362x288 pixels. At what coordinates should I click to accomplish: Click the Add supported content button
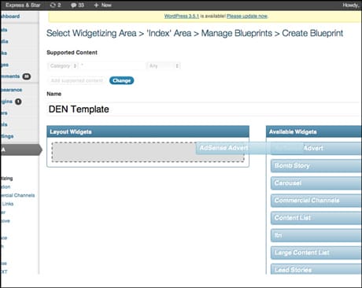[x=77, y=80]
